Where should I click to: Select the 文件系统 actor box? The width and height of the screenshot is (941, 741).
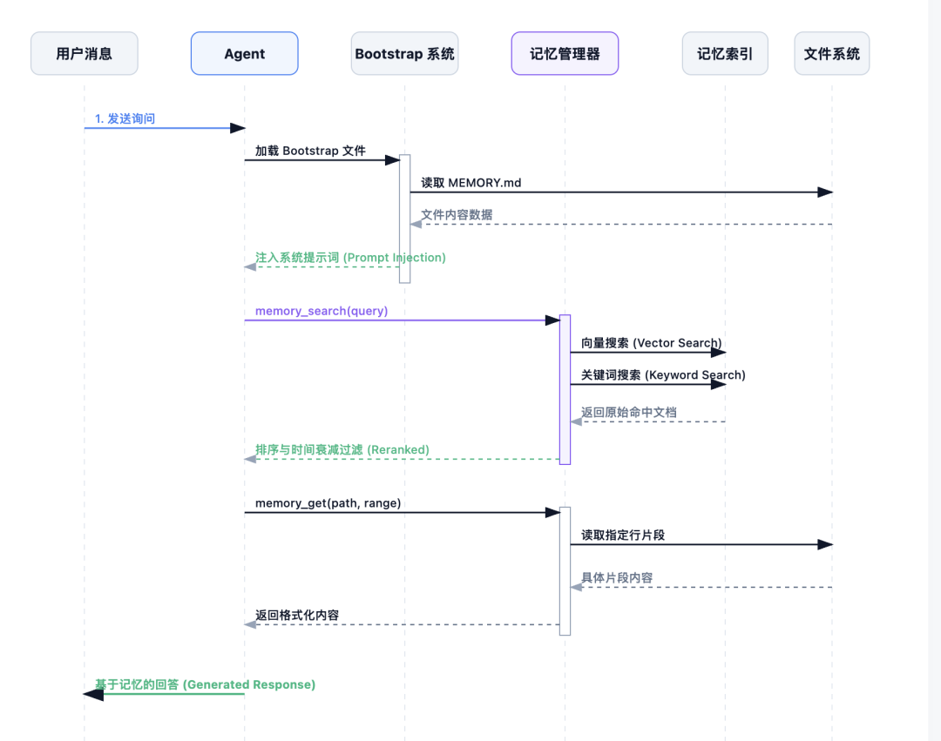point(831,53)
